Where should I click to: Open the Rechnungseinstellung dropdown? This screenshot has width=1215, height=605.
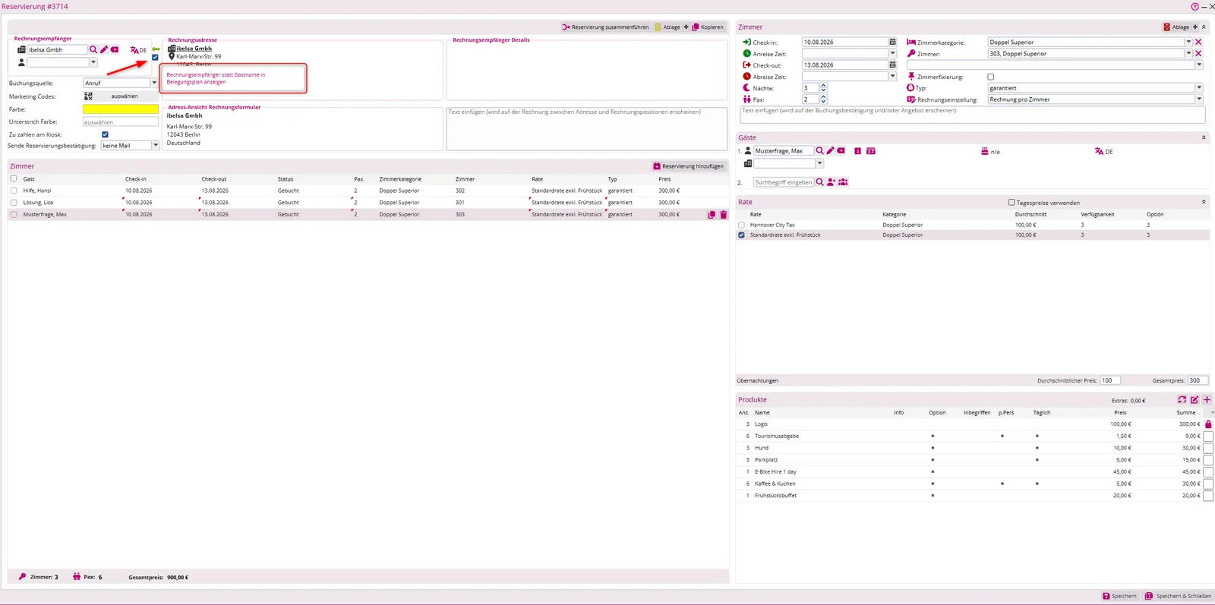[1199, 99]
